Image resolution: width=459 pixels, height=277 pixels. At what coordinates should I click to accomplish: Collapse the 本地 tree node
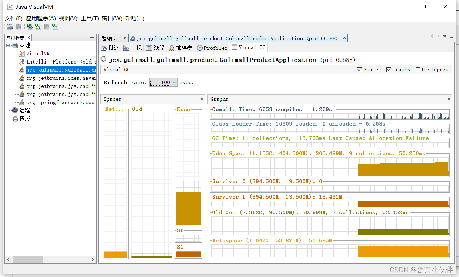(x=8, y=45)
